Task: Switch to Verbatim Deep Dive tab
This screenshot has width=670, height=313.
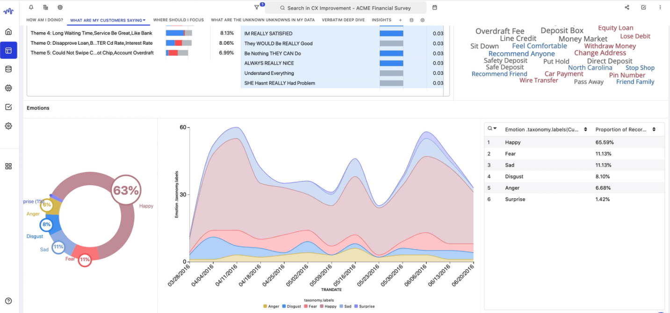Action: click(x=344, y=20)
